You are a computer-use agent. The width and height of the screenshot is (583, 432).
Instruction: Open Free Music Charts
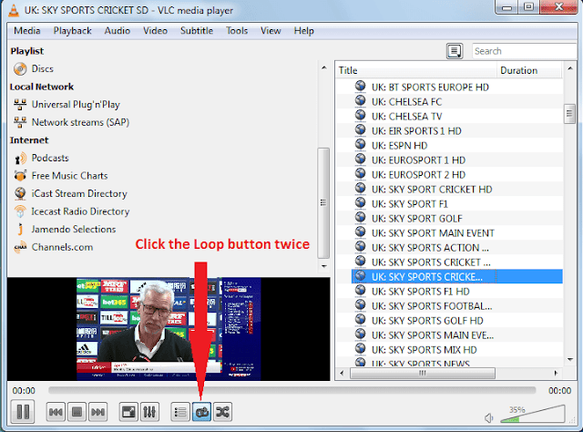click(x=69, y=176)
